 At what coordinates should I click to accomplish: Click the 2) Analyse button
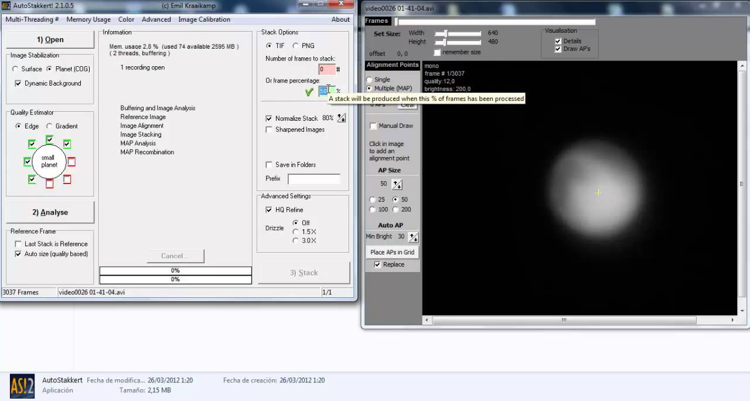[x=50, y=212]
